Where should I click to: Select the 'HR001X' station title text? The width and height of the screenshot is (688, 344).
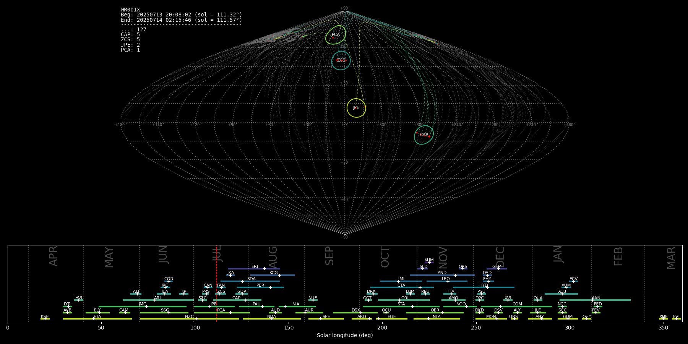pyautogui.click(x=130, y=10)
